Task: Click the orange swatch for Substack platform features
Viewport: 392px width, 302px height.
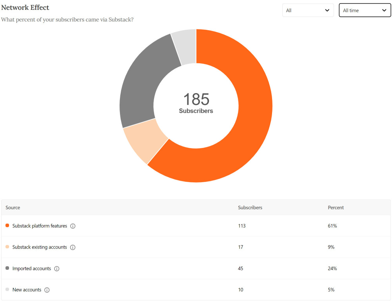Action: (x=7, y=225)
